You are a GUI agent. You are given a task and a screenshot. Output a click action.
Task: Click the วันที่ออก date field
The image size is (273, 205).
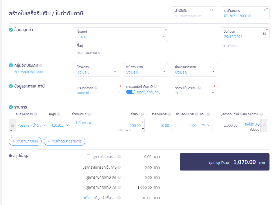click(x=245, y=34)
